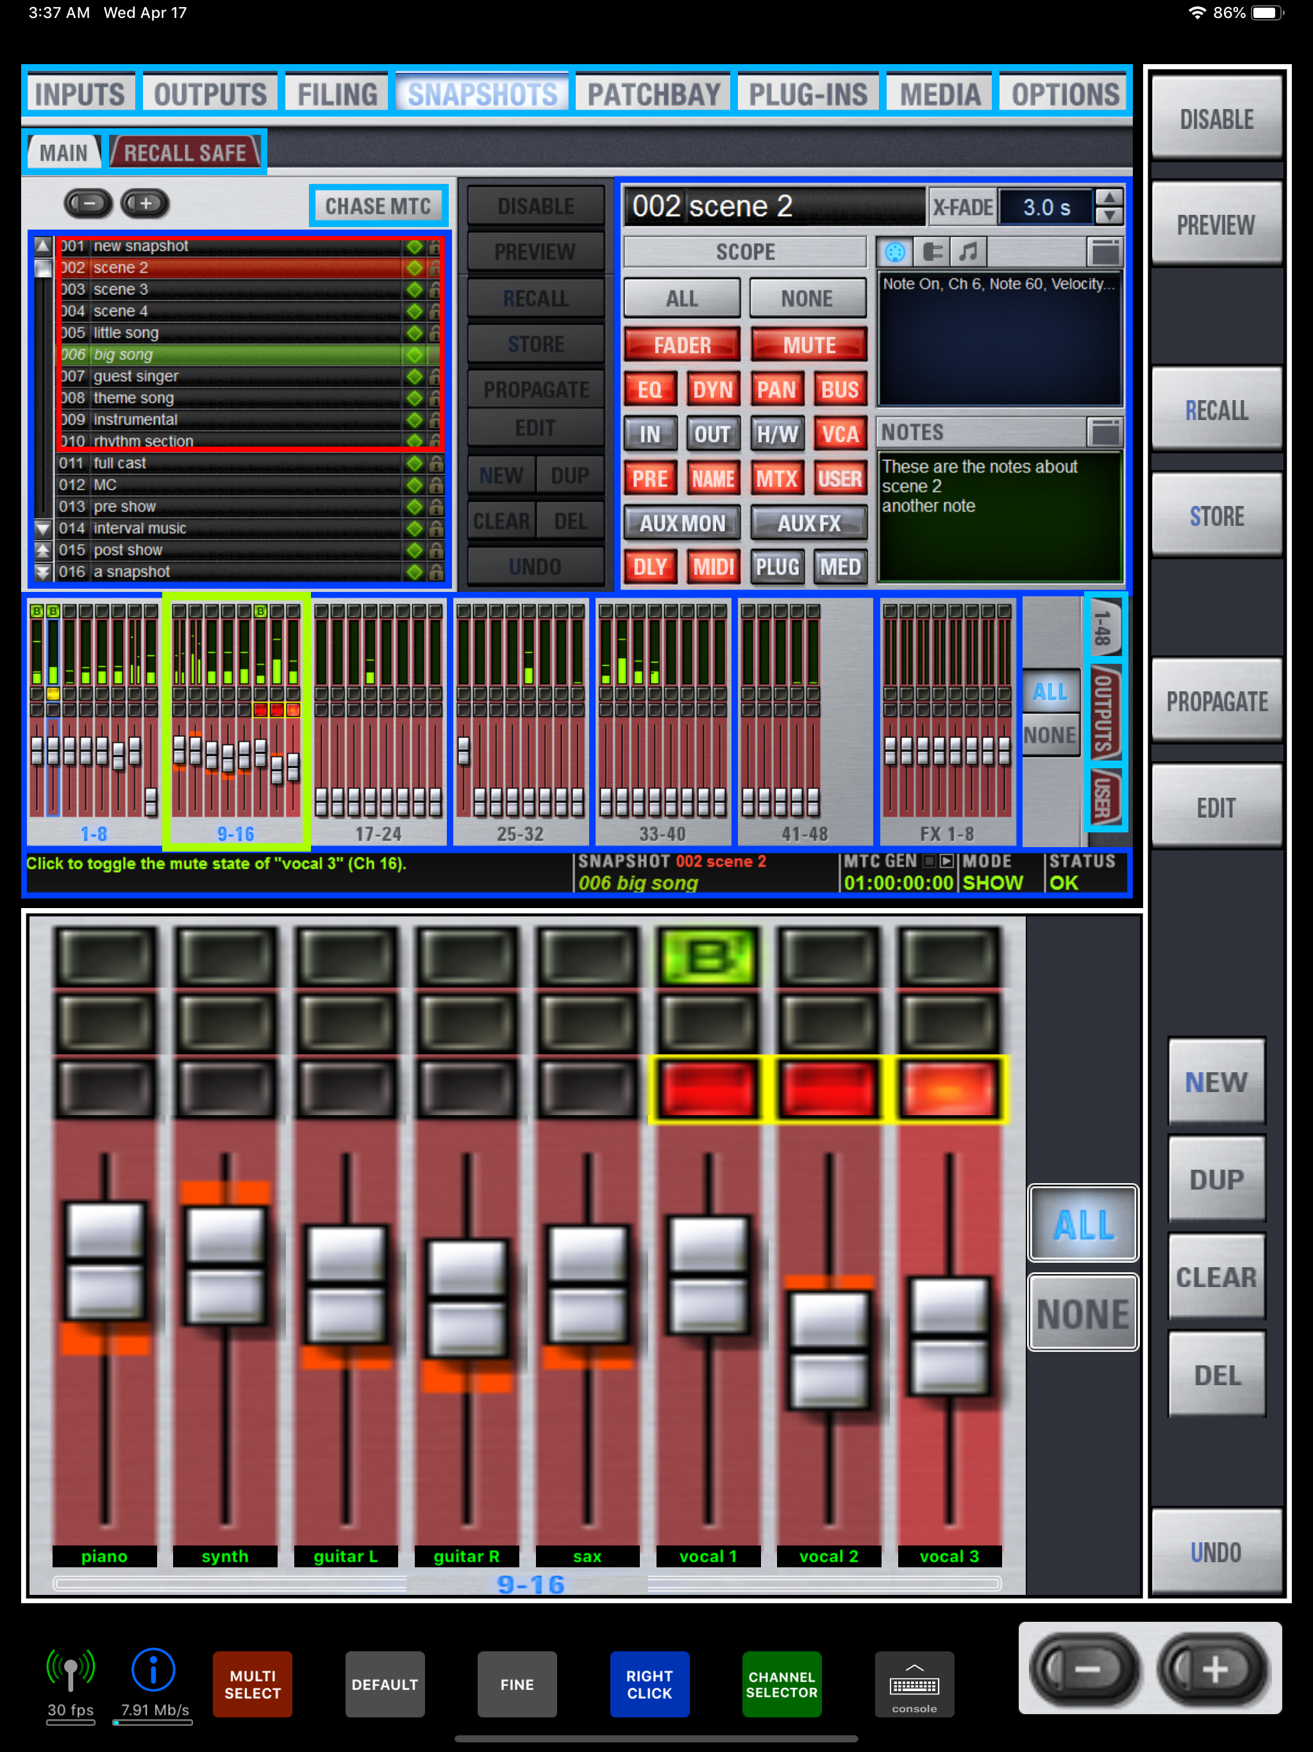Viewport: 1313px width, 1752px height.
Task: Click green diamond on 013 pre show
Action: point(414,507)
